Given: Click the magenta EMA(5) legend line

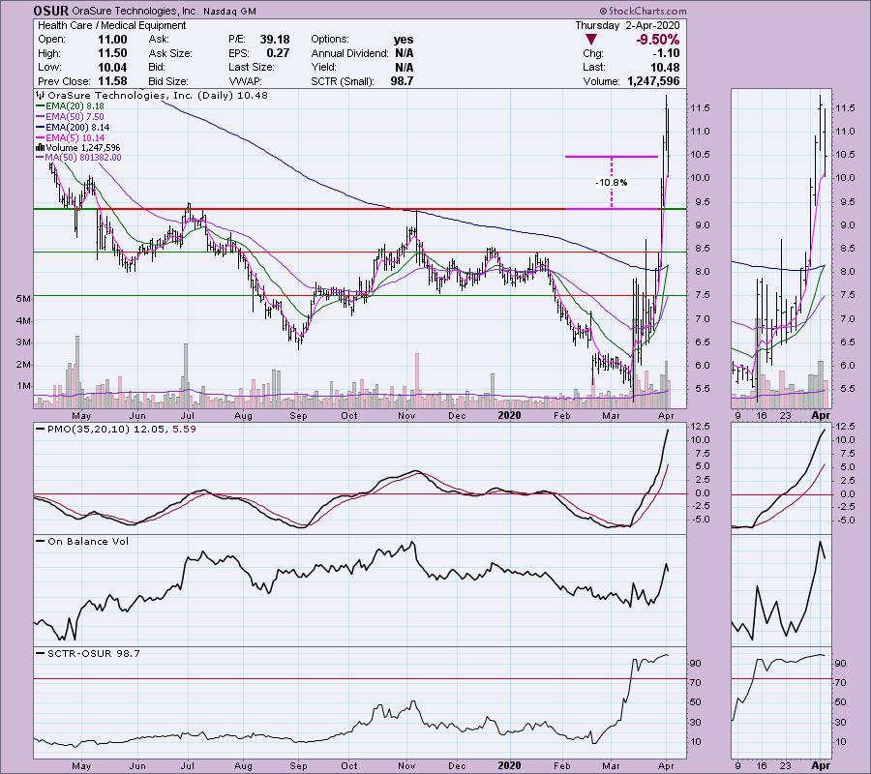Looking at the screenshot, I should (x=40, y=137).
